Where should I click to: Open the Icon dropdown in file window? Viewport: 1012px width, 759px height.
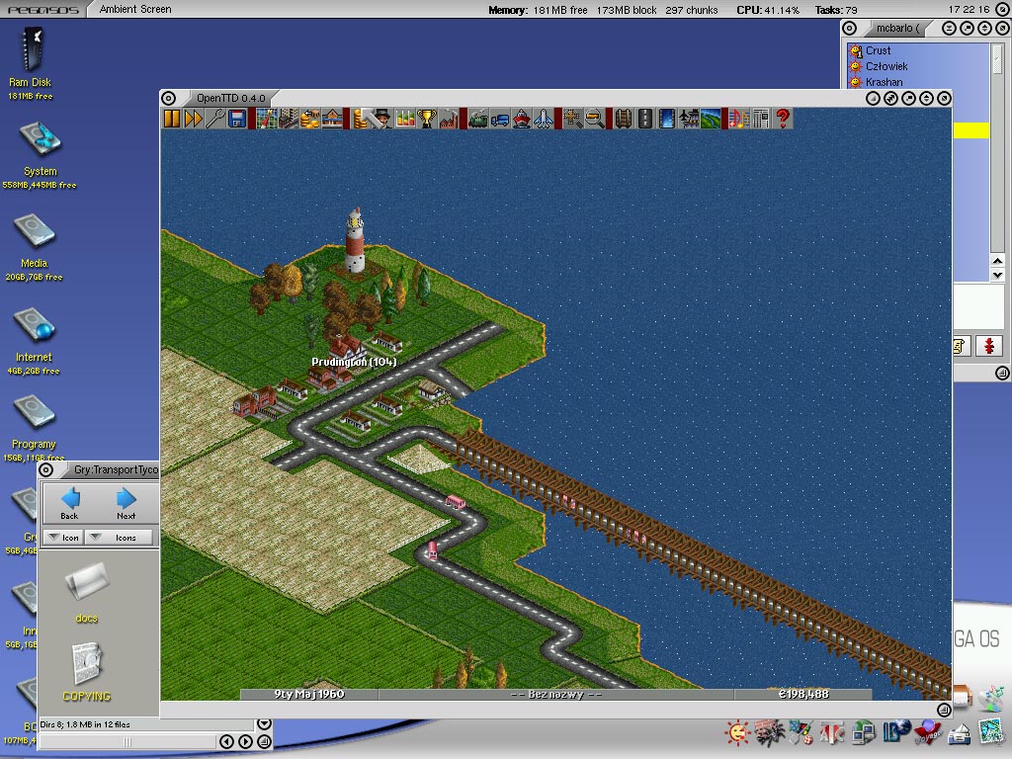[x=63, y=538]
